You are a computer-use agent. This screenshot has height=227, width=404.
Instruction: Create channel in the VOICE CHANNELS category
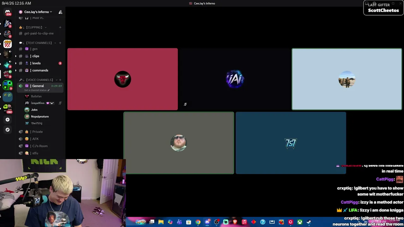coord(60,80)
